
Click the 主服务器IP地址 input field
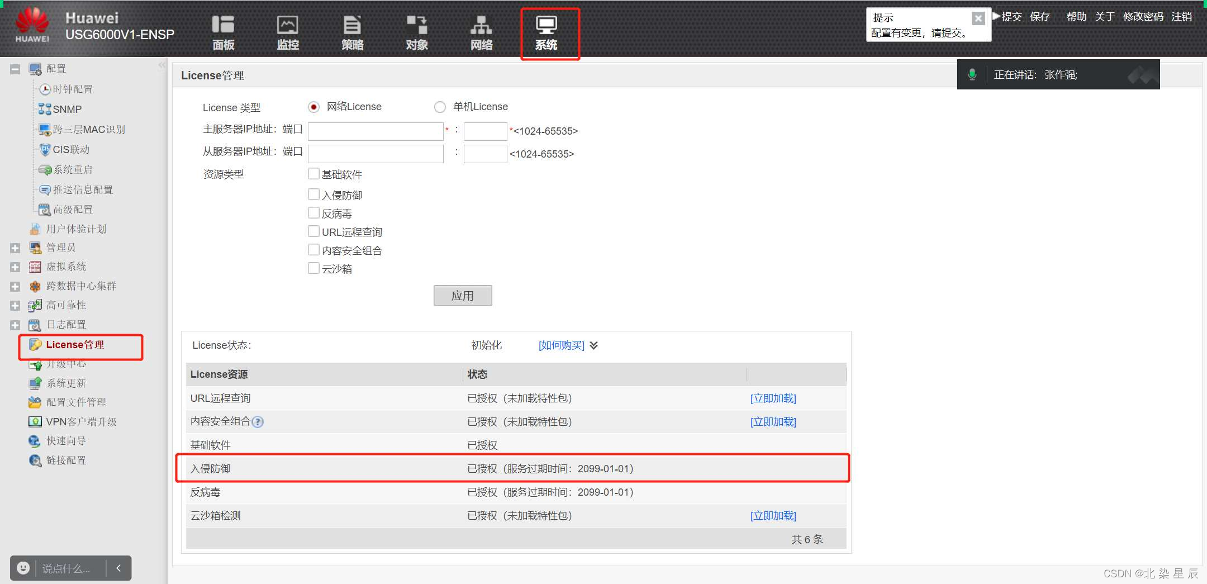coord(375,131)
